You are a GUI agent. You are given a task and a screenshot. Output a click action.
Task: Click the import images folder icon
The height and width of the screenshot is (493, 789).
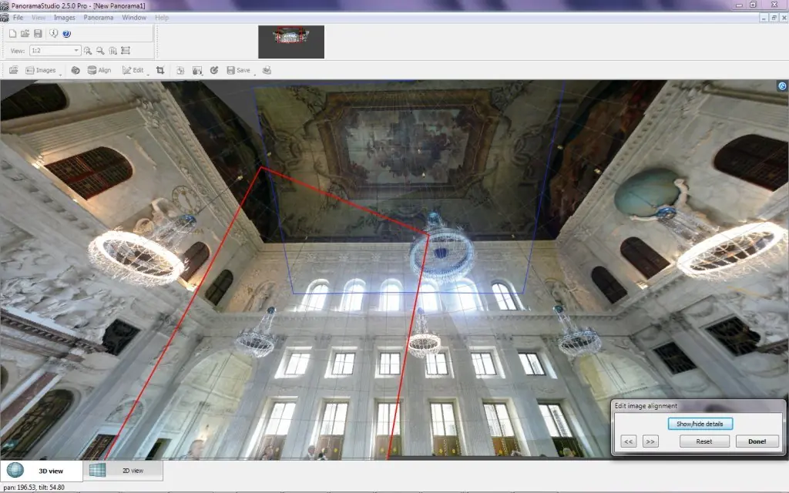14,70
